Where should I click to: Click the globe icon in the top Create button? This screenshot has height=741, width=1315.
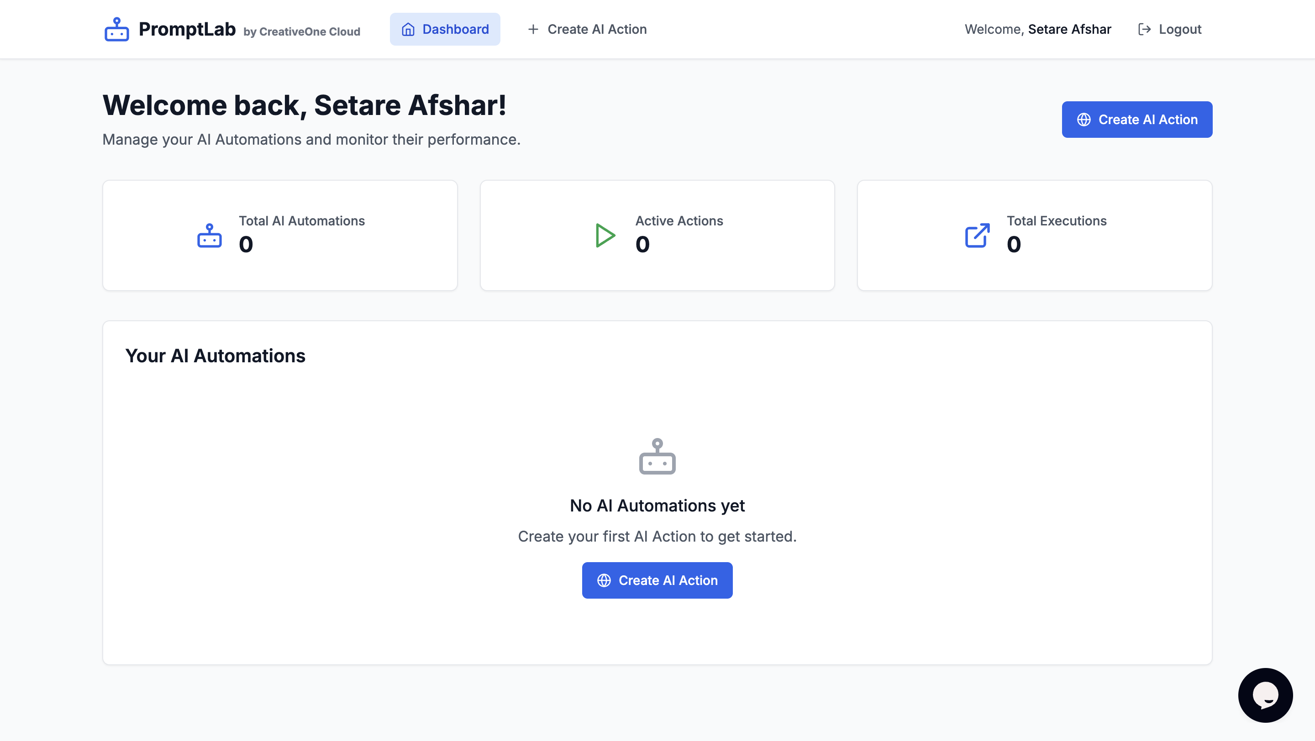pos(1084,120)
